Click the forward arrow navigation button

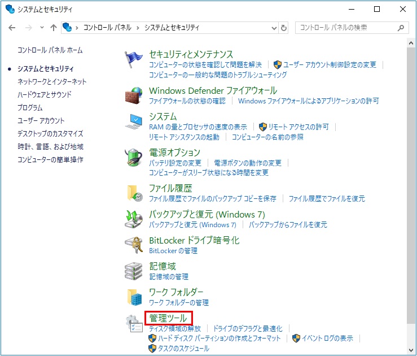tap(28, 28)
